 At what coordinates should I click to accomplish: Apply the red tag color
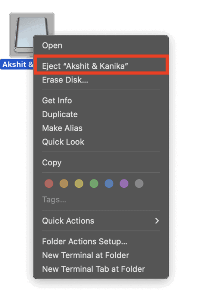[x=49, y=184]
